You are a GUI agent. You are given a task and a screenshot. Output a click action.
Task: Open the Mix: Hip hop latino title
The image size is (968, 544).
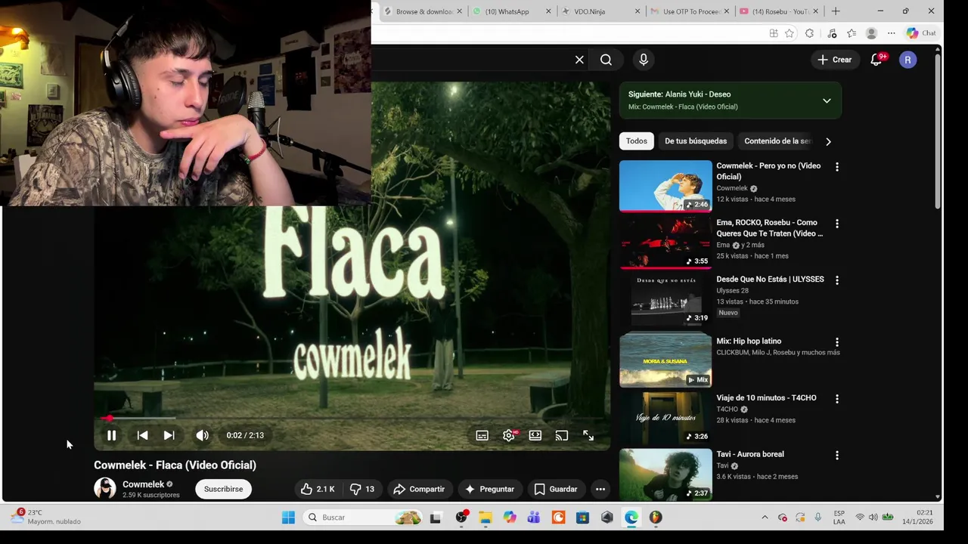pos(749,342)
